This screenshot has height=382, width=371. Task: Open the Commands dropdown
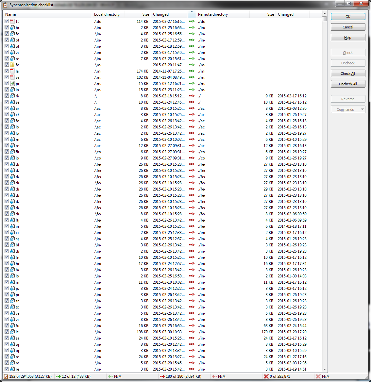coord(348,109)
